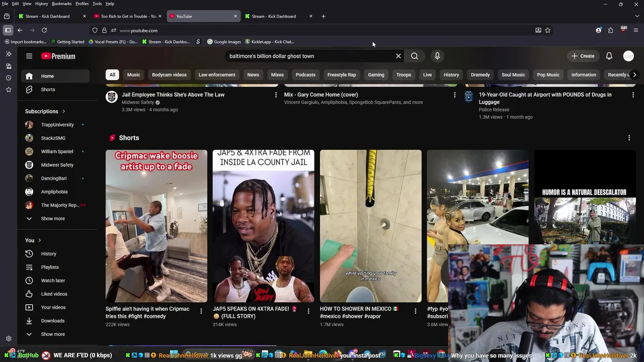Start voice search with the microphone icon
The image size is (644, 362).
point(437,56)
